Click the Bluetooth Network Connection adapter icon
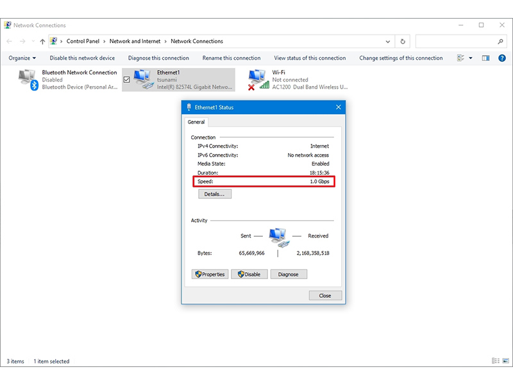Image resolution: width=513 pixels, height=385 pixels. (x=28, y=80)
